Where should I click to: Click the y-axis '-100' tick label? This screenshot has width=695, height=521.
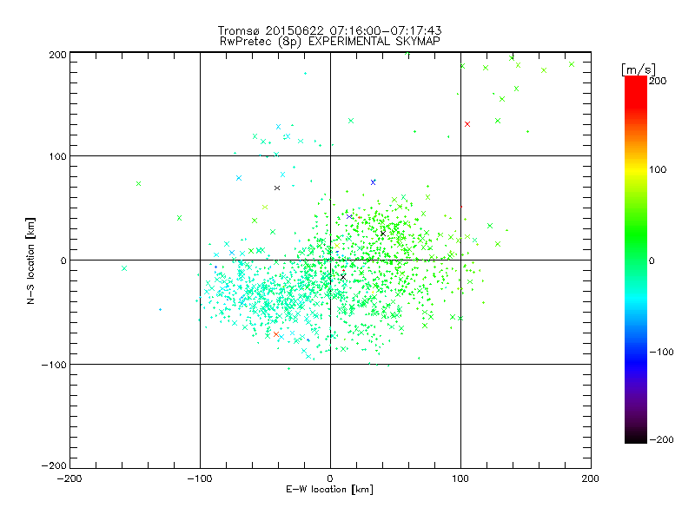54,365
